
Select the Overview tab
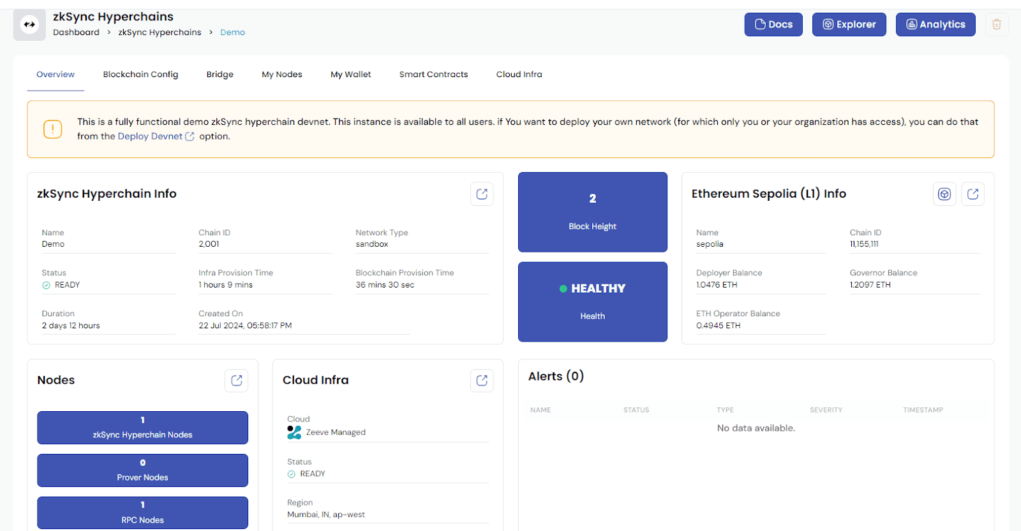coord(56,75)
